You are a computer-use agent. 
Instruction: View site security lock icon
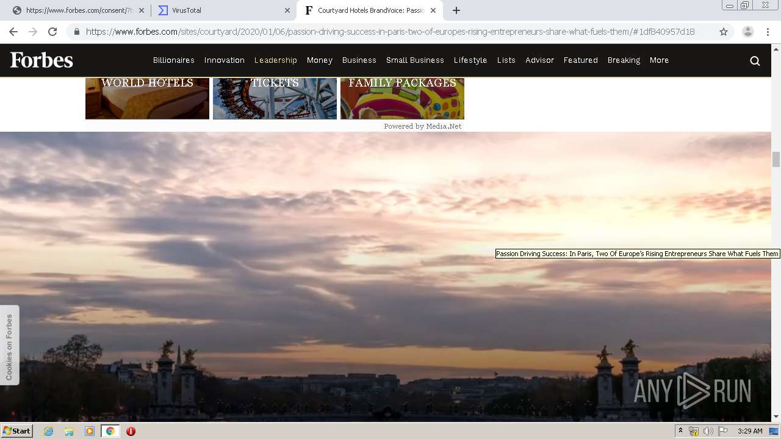[x=76, y=32]
